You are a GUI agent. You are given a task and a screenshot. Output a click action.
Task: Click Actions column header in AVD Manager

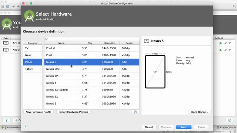(x=219, y=38)
